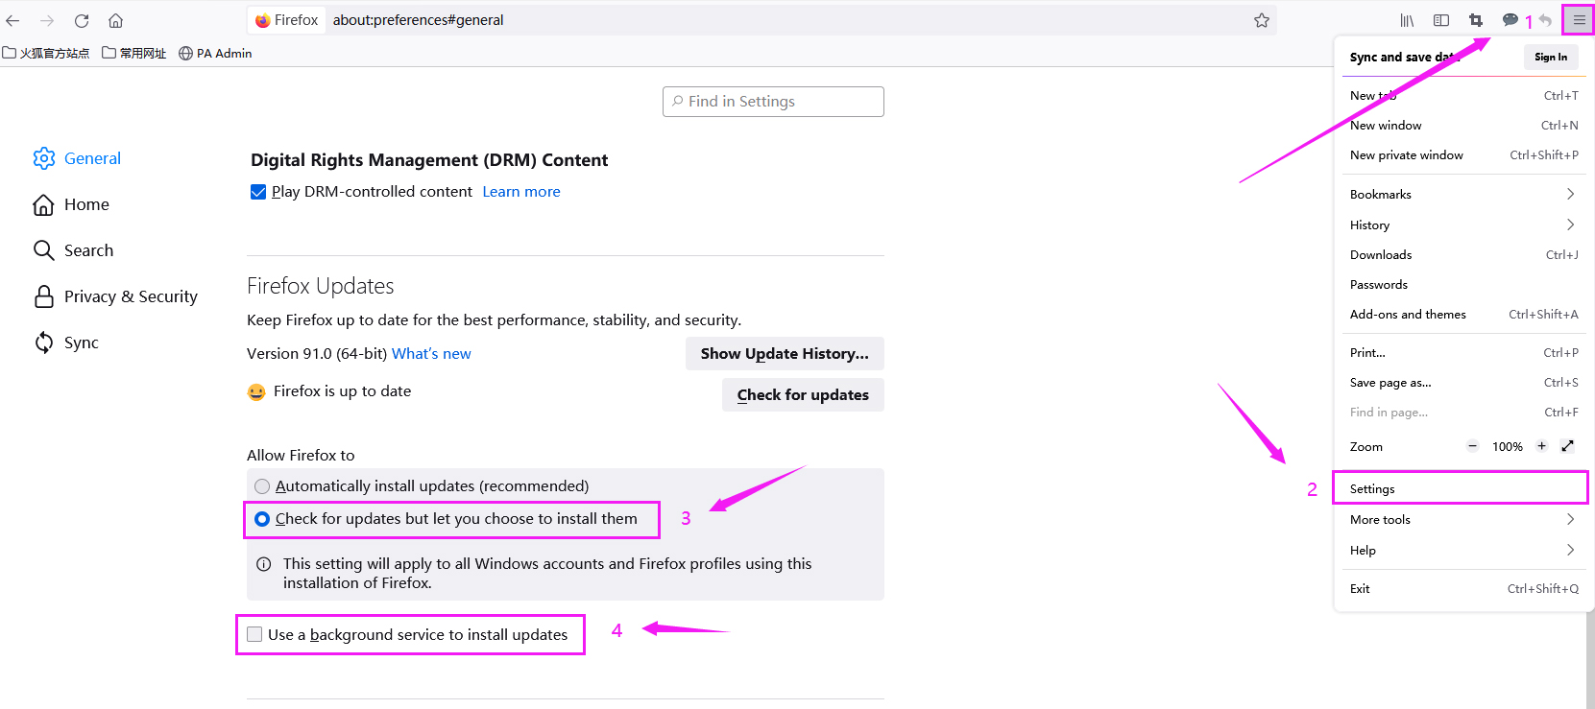Click the browser Forward arrow
Image resolution: width=1595 pixels, height=709 pixels.
point(47,20)
